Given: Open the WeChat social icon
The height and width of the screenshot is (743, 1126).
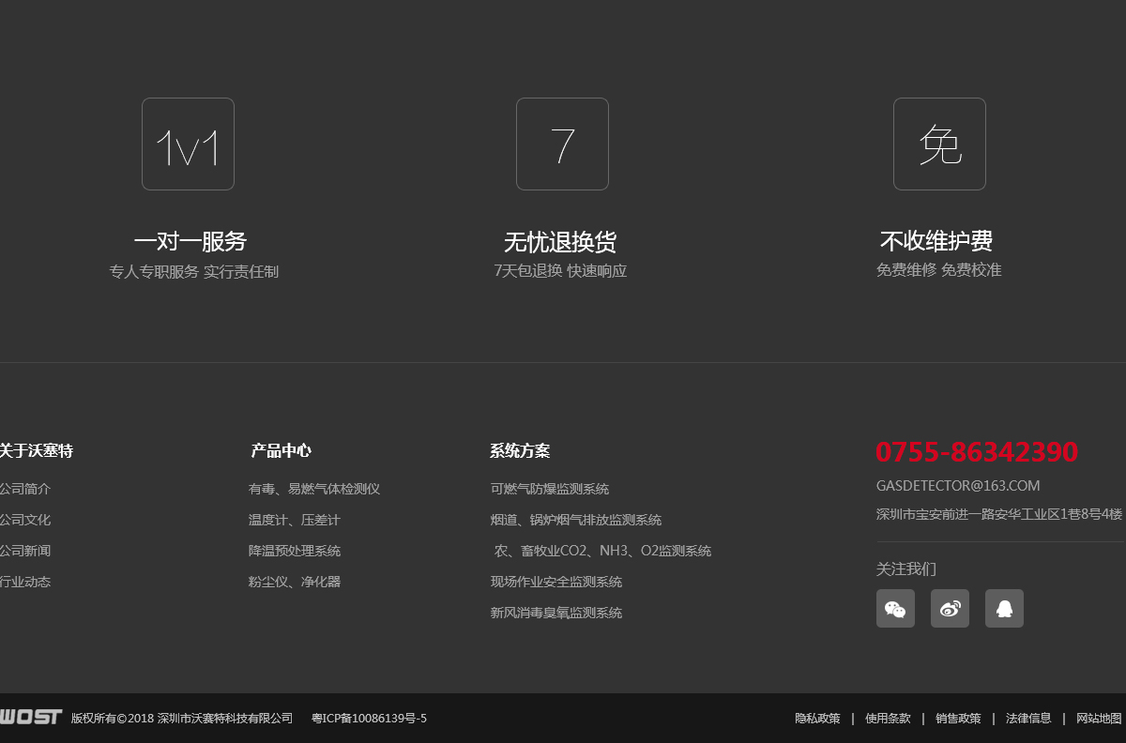Looking at the screenshot, I should [895, 608].
